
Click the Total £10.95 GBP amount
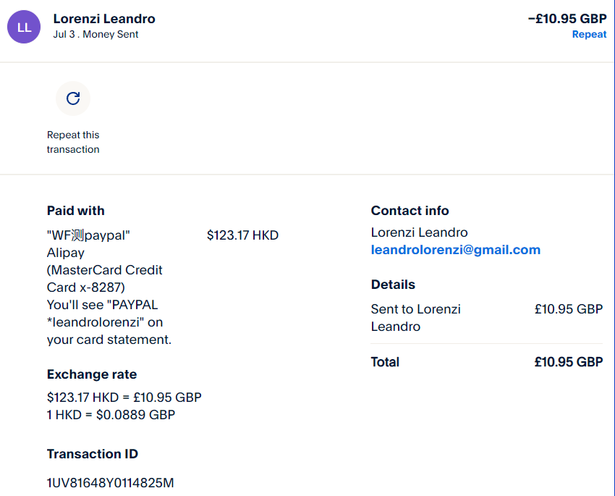point(568,362)
